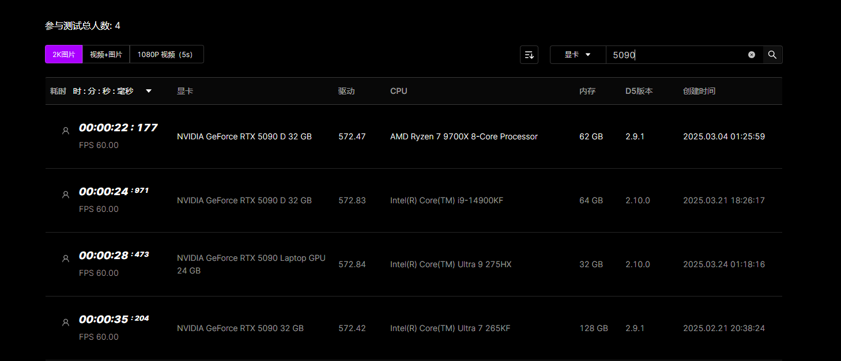Click the D5版本 column header

point(639,91)
